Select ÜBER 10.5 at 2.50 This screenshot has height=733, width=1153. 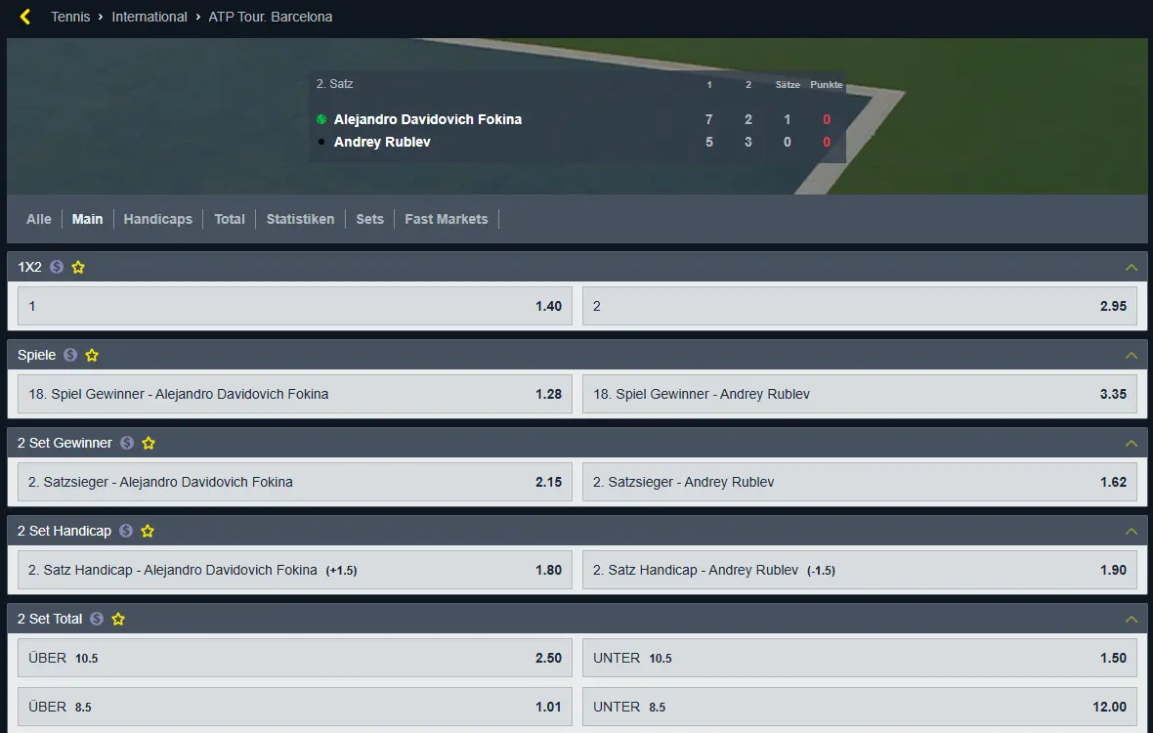[x=295, y=658]
